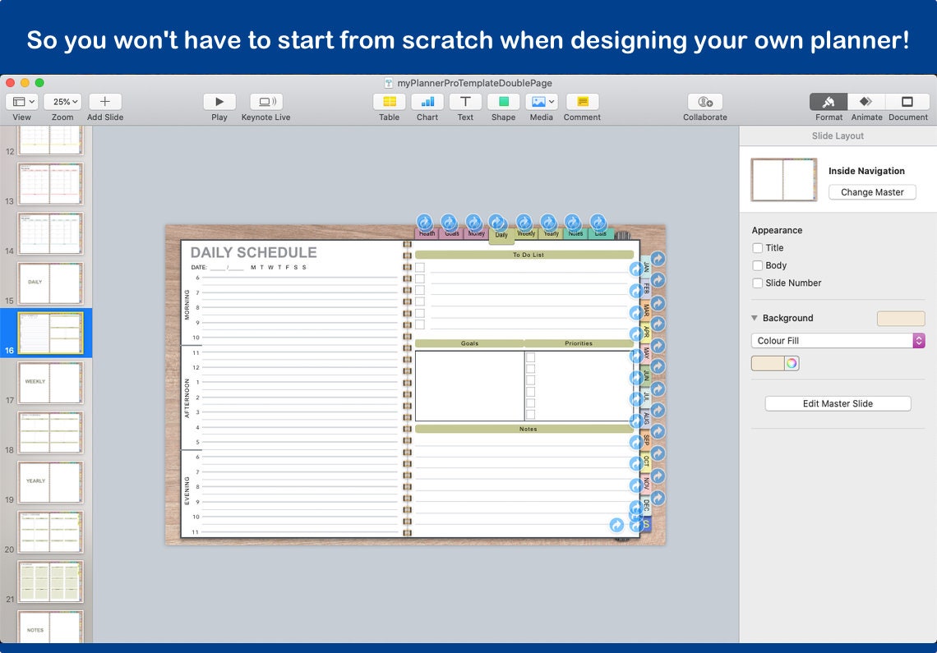
Task: Insert a Chart from the toolbar
Action: 427,103
